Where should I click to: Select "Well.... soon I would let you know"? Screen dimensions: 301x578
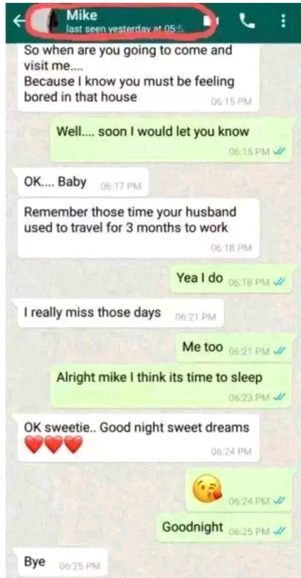point(171,139)
